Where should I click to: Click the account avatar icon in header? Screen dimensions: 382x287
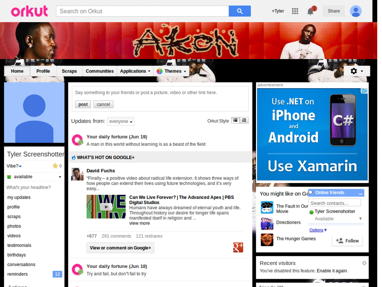click(356, 11)
